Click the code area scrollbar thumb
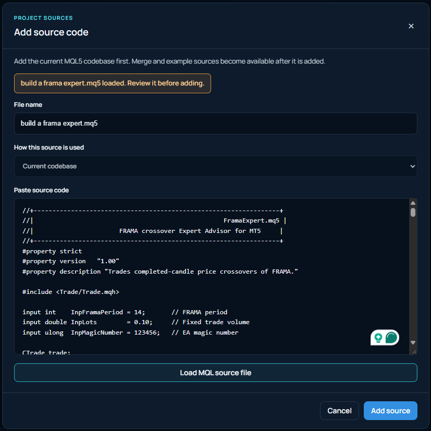Image resolution: width=431 pixels, height=431 pixels. point(413,213)
